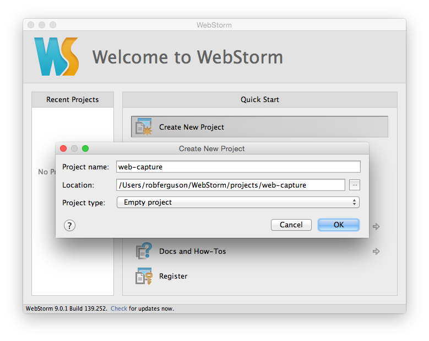This screenshot has width=429, height=341.
Task: Open Docs and How-Tos entry
Action: pos(193,251)
